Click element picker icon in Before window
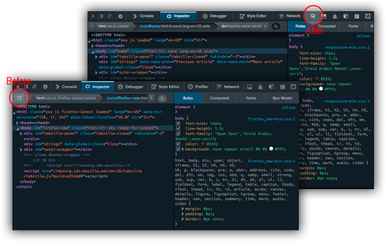386x246 pixels. click(x=20, y=98)
